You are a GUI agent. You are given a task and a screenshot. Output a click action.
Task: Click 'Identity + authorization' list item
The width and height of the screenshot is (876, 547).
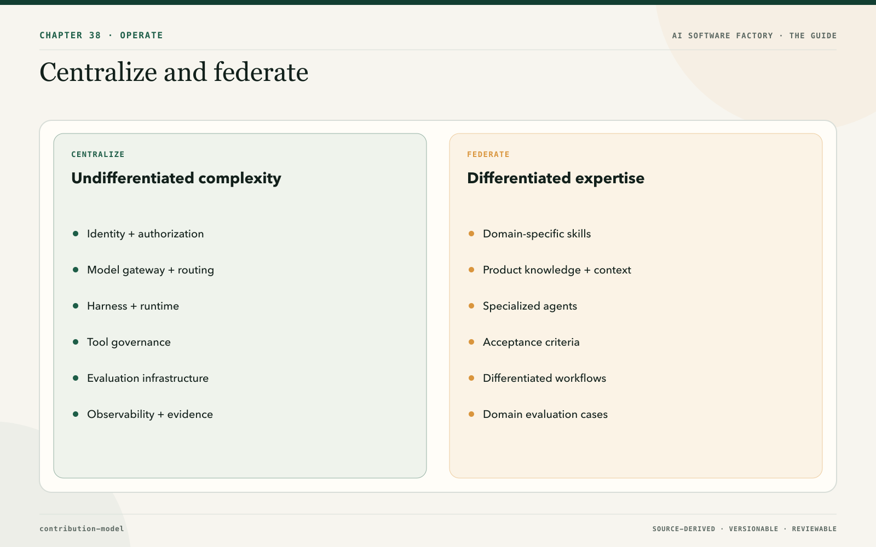tap(145, 234)
